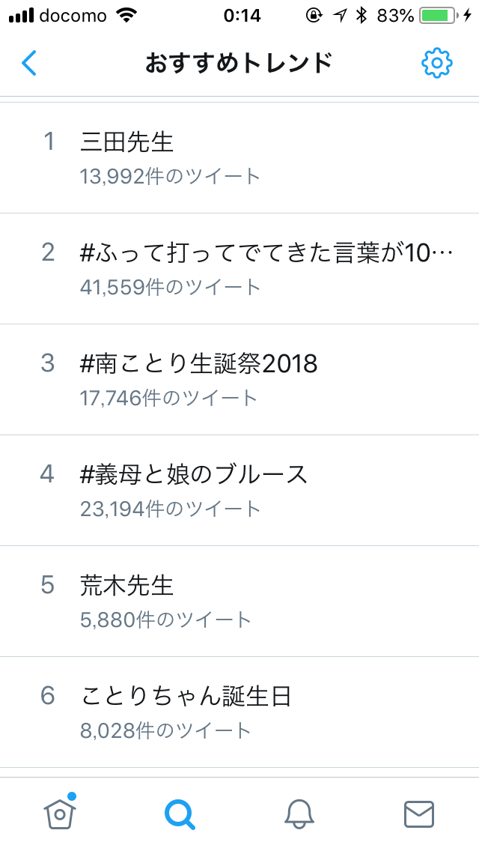Tap the battery icon in status bar
Image resolution: width=479 pixels, height=851 pixels.
(x=439, y=16)
